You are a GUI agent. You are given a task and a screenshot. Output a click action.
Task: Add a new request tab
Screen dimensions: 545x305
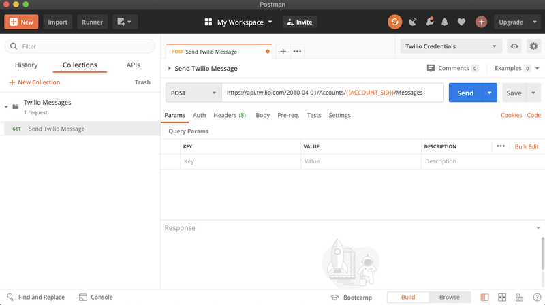coord(283,52)
